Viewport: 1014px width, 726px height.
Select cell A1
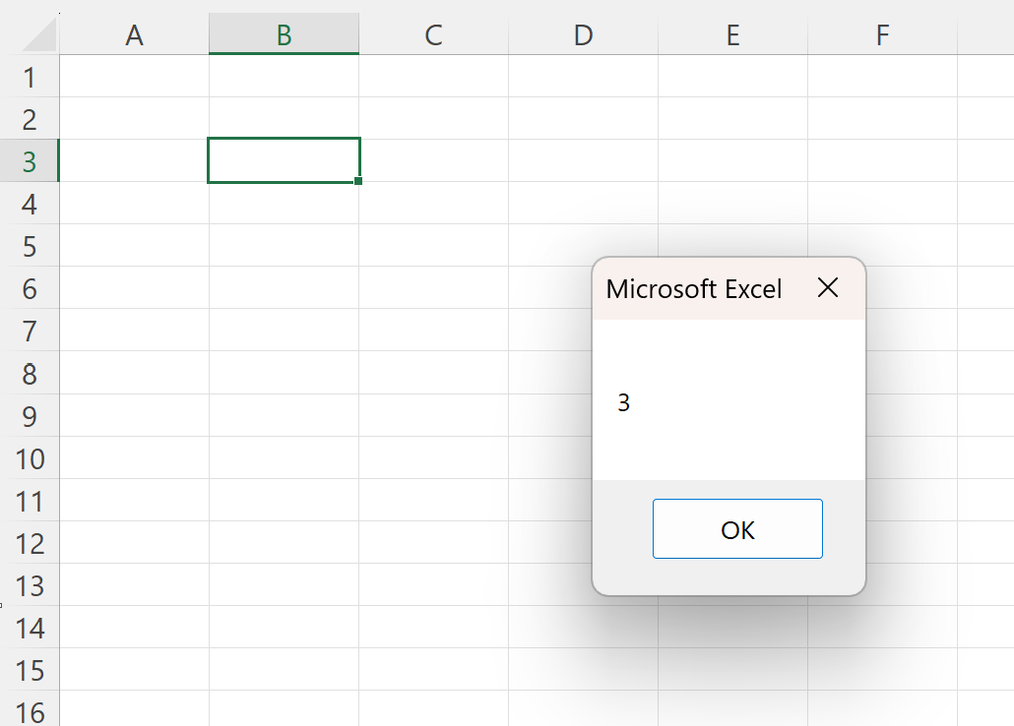tap(134, 76)
